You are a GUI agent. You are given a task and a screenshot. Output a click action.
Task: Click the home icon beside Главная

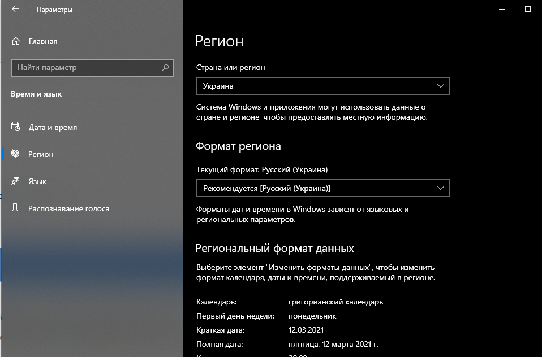pos(16,41)
